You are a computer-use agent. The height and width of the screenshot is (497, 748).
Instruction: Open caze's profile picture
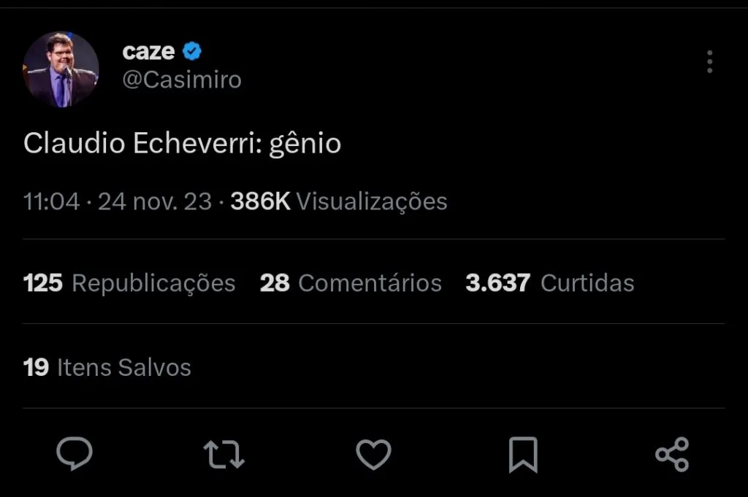pyautogui.click(x=61, y=70)
